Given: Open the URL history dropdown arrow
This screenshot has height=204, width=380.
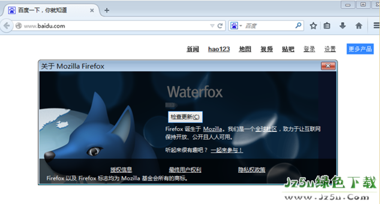Looking at the screenshot, I should pos(212,26).
